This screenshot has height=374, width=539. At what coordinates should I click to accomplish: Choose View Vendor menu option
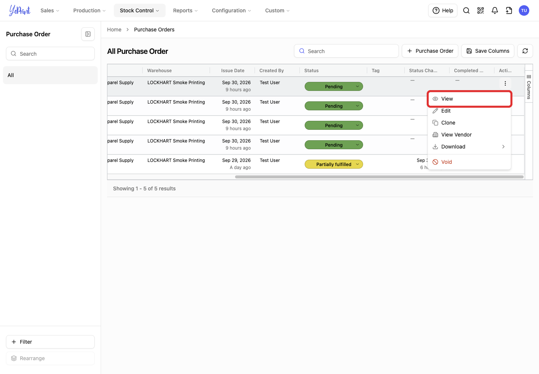coord(469,135)
